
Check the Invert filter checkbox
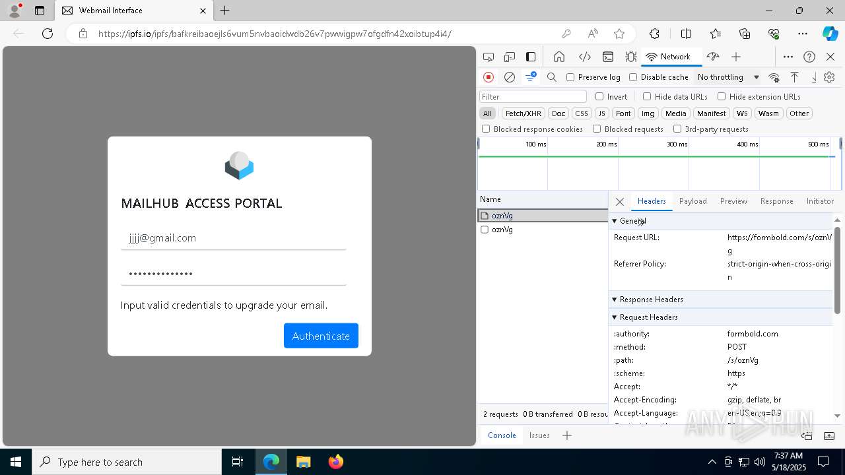click(x=599, y=96)
